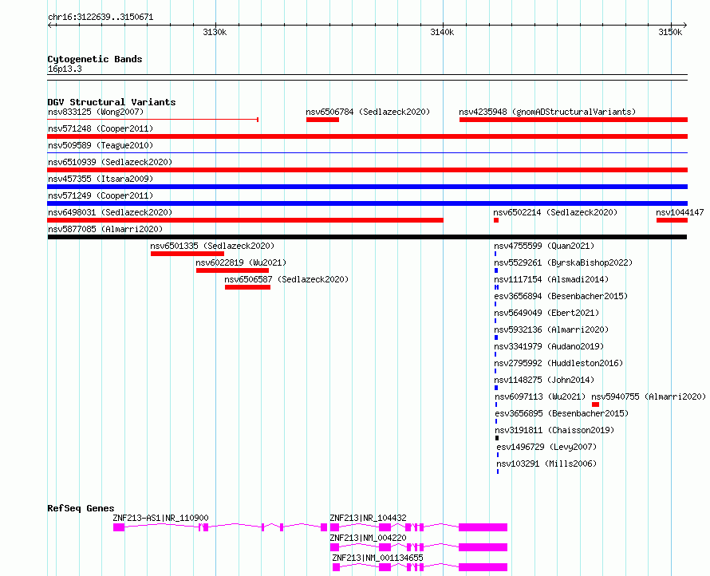Select nsv5940755 (Almarri2020) variant label
This screenshot has width=710, height=576.
649,396
